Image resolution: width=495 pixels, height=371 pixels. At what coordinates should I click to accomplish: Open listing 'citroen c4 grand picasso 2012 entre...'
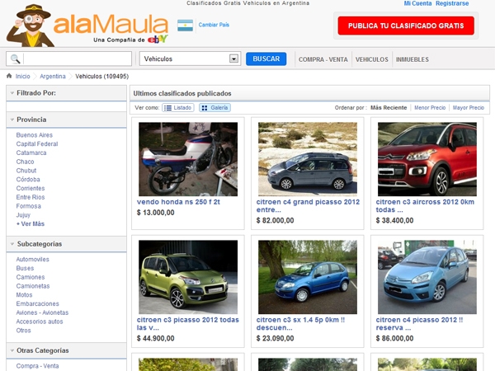(308, 205)
